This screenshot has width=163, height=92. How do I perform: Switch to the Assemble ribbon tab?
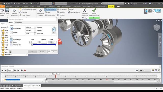9,6
